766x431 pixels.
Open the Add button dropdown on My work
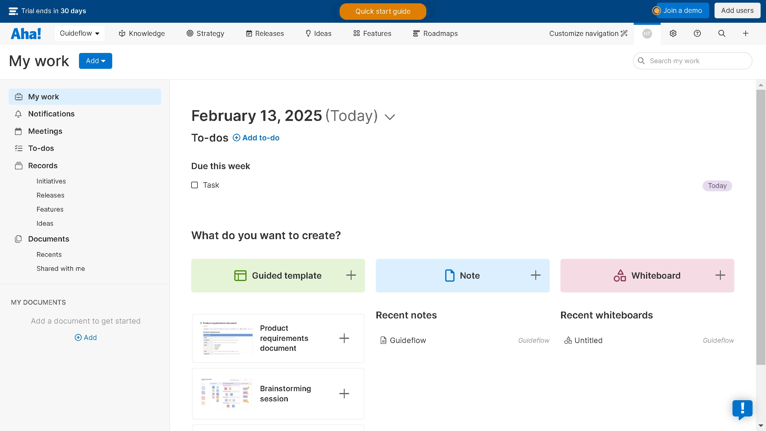click(x=95, y=61)
